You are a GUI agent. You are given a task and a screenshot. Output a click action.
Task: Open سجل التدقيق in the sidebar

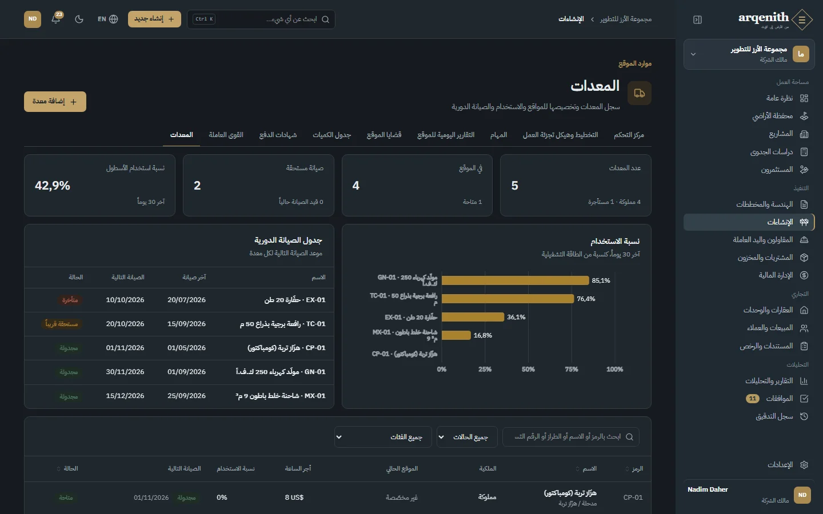[749, 416]
